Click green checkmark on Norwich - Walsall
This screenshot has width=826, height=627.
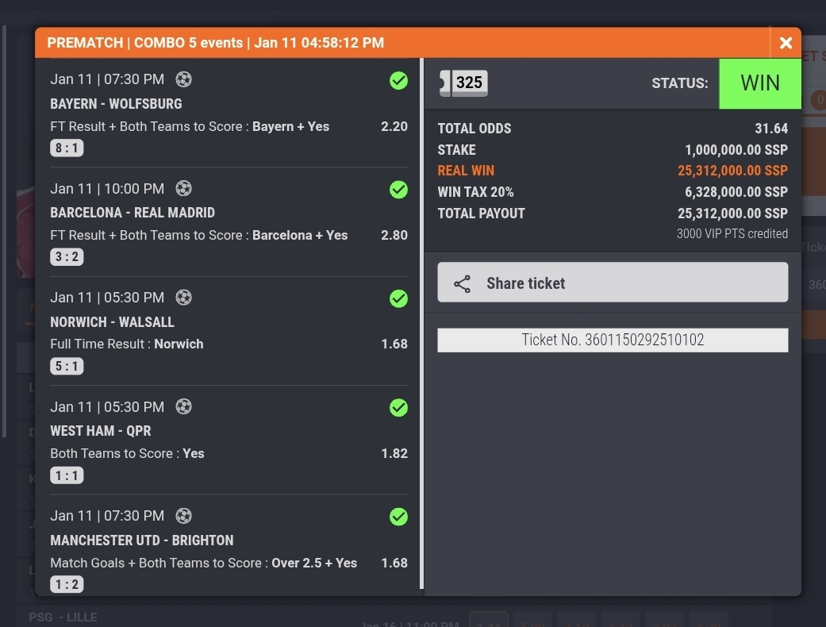pos(398,298)
